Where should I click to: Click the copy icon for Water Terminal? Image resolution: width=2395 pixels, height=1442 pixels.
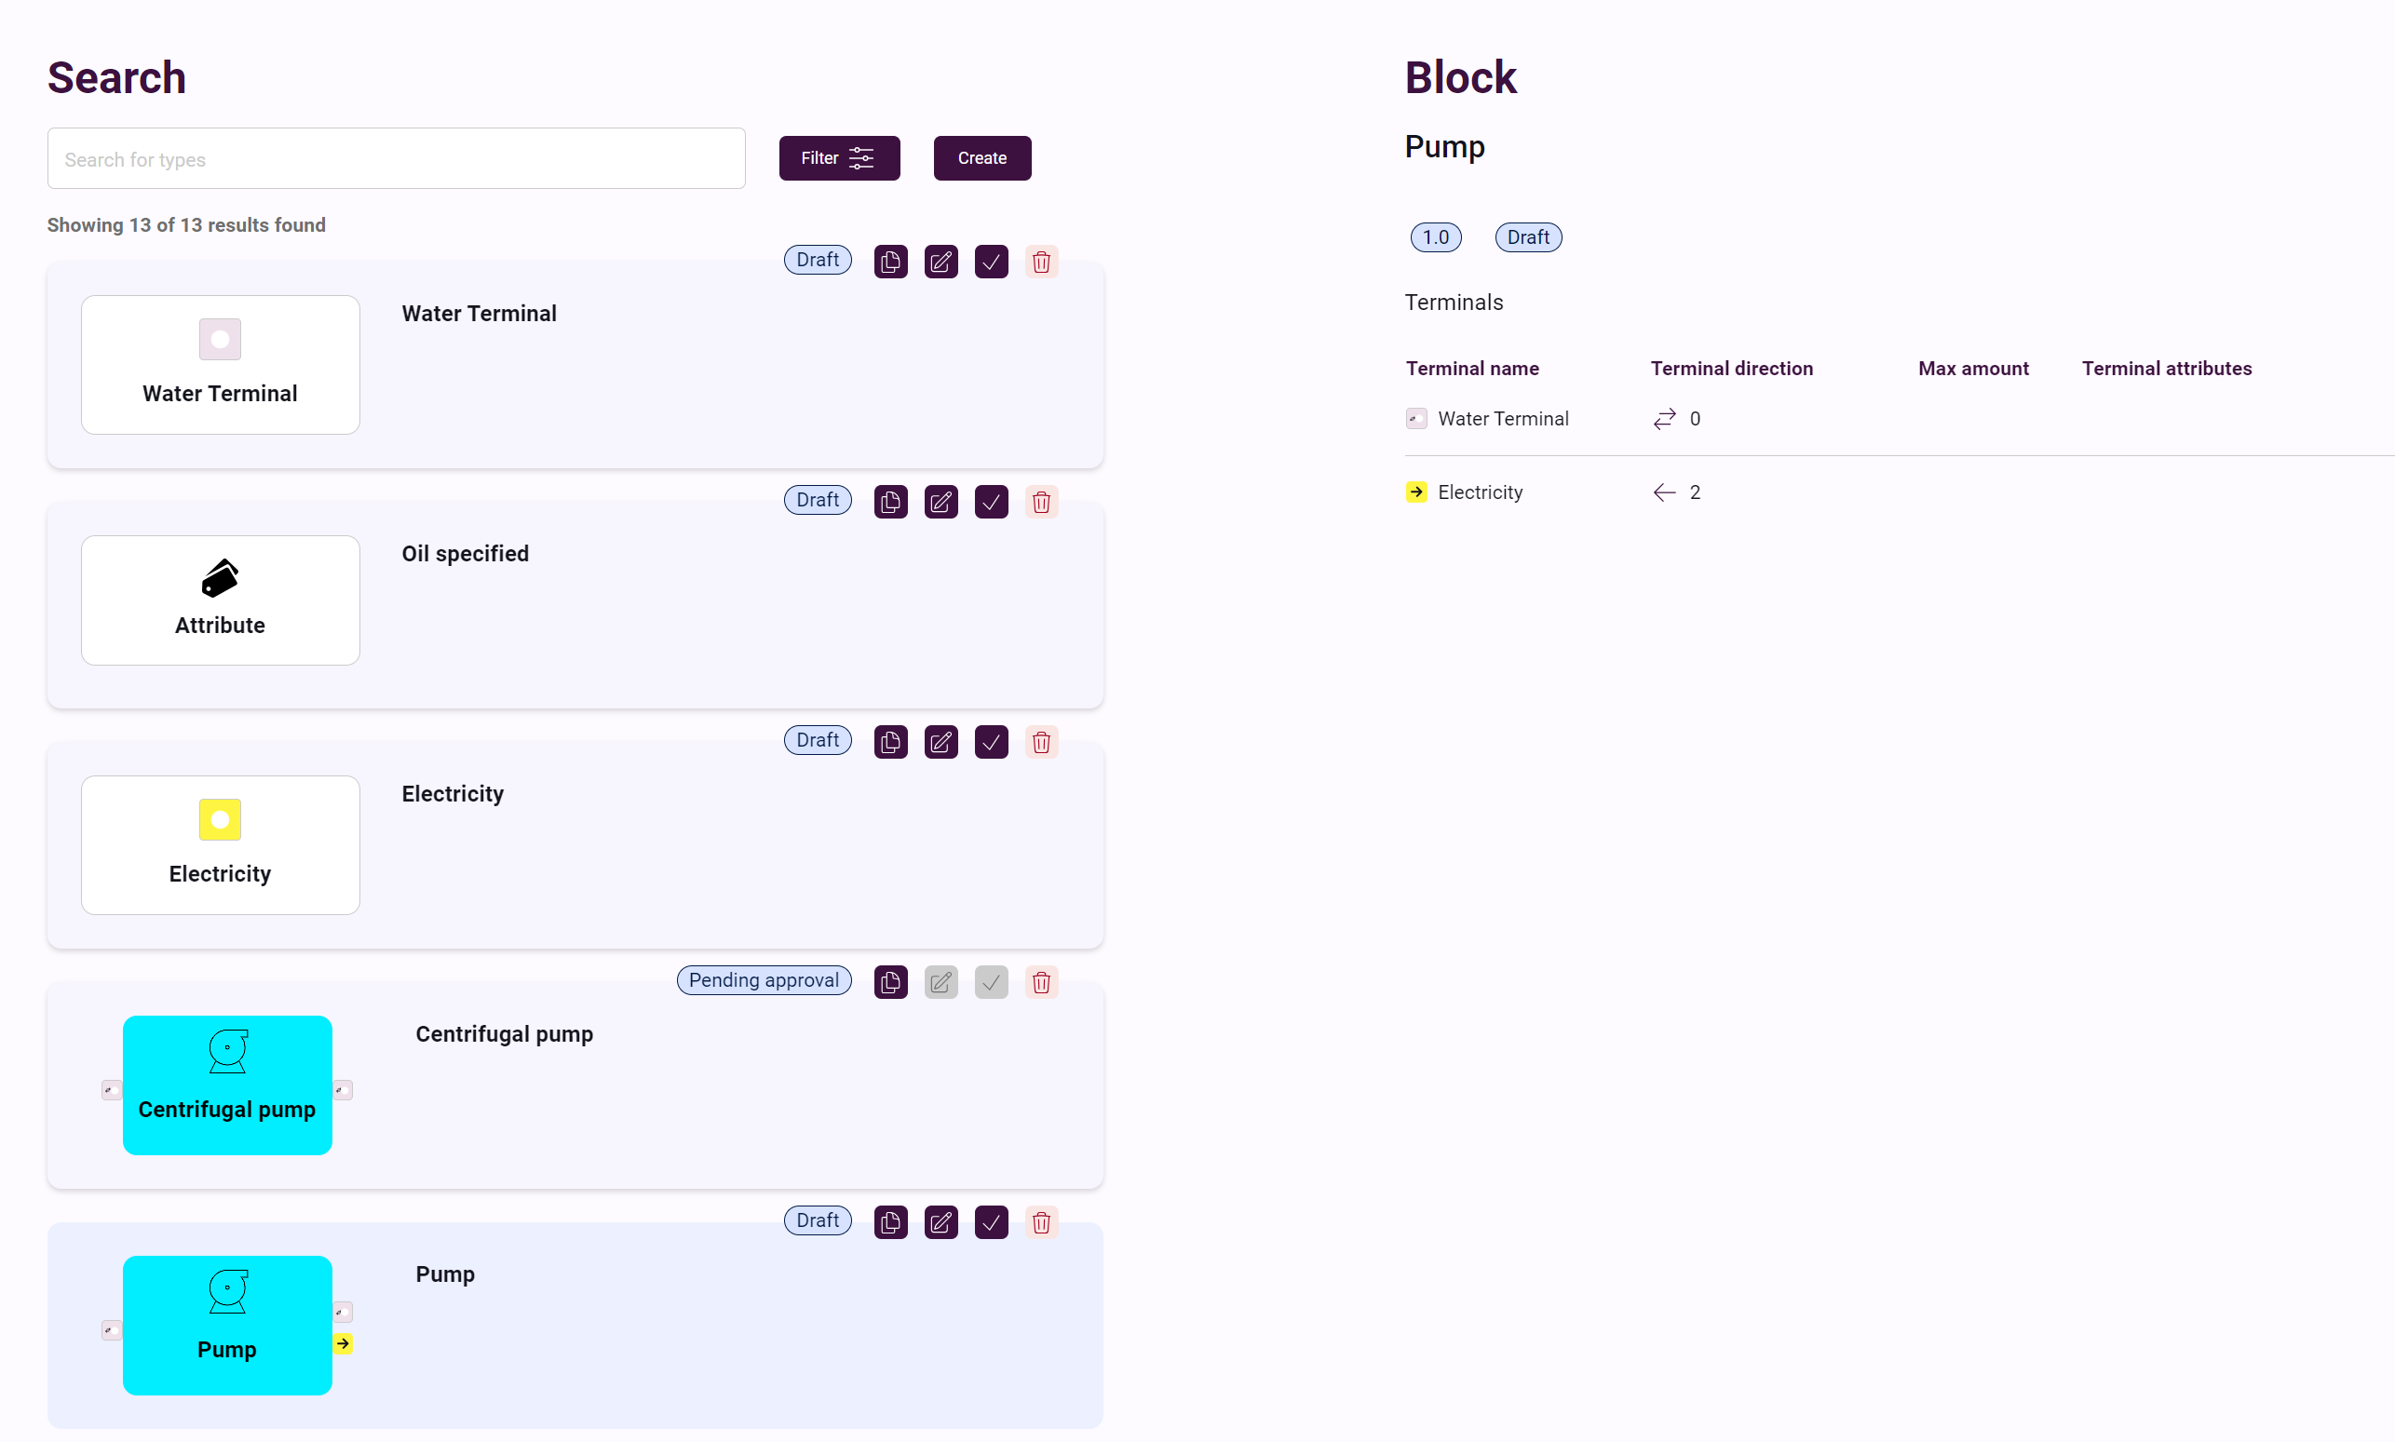[889, 260]
